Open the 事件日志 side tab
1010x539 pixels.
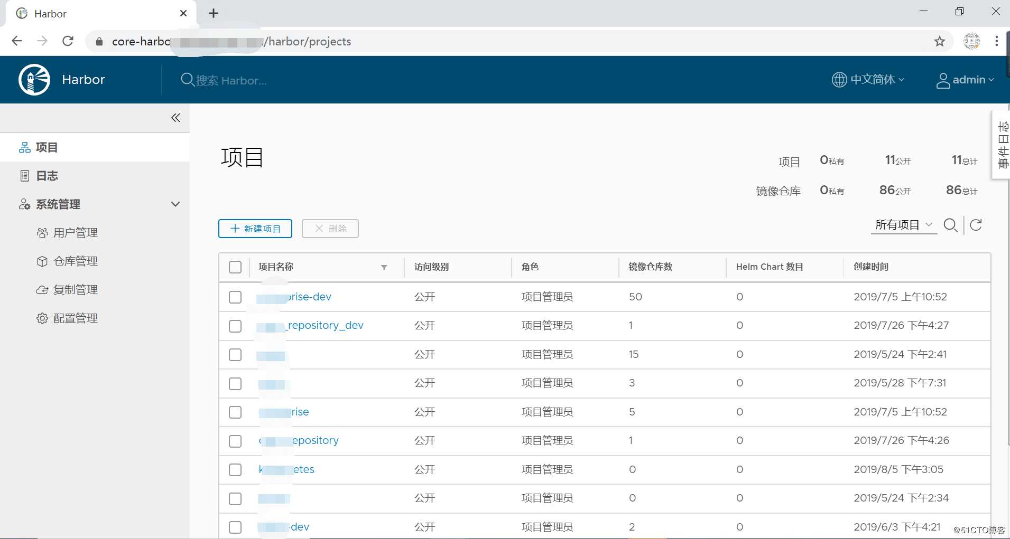[x=1002, y=145]
